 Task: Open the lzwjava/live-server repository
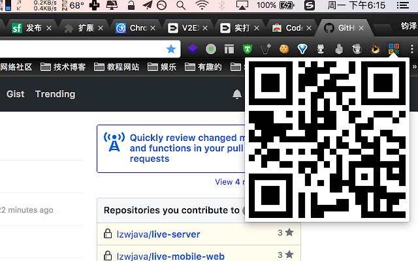tap(158, 234)
